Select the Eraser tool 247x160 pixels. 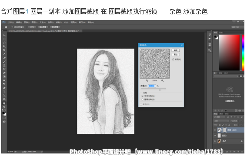[4, 73]
